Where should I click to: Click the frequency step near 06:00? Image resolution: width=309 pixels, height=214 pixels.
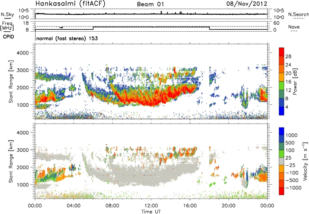pyautogui.click(x=93, y=28)
